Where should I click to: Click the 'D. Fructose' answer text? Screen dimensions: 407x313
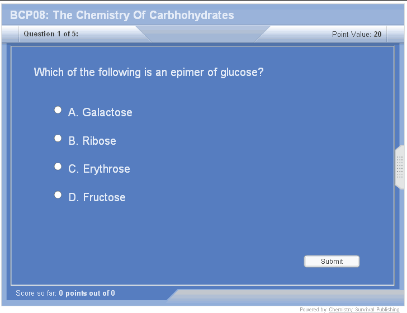point(97,197)
